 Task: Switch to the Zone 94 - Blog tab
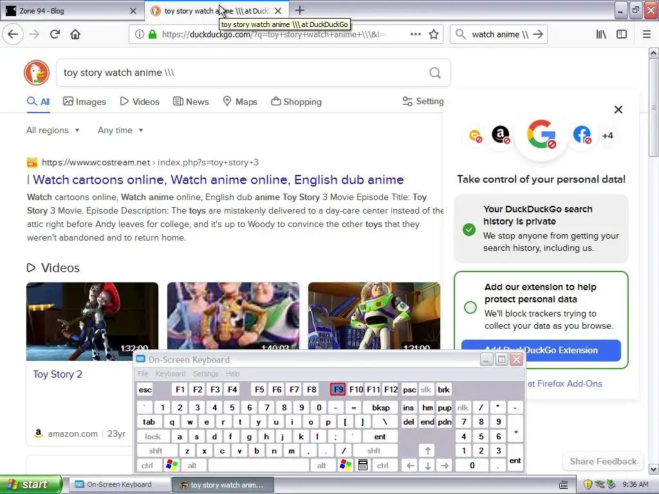[x=71, y=11]
